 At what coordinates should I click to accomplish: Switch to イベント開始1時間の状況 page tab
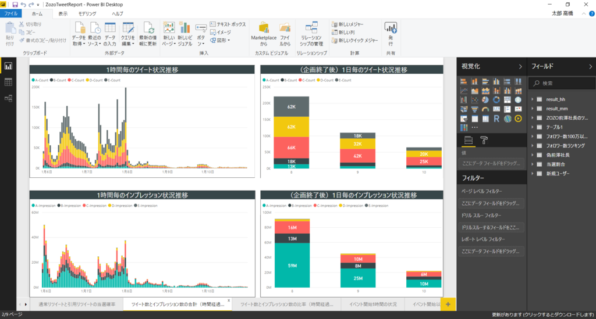(x=373, y=304)
